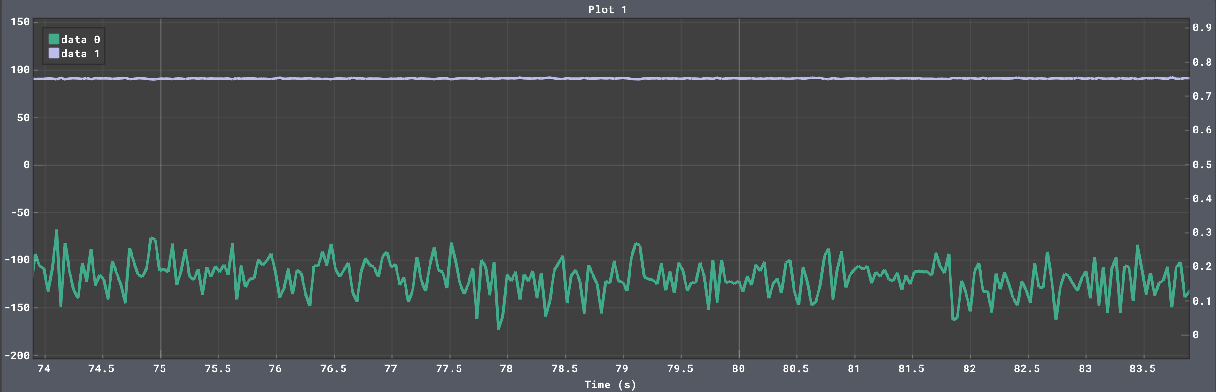Click the 0.5 label on right axis

click(1202, 165)
